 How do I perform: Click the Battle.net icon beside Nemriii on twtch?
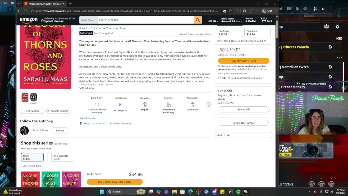point(331,67)
